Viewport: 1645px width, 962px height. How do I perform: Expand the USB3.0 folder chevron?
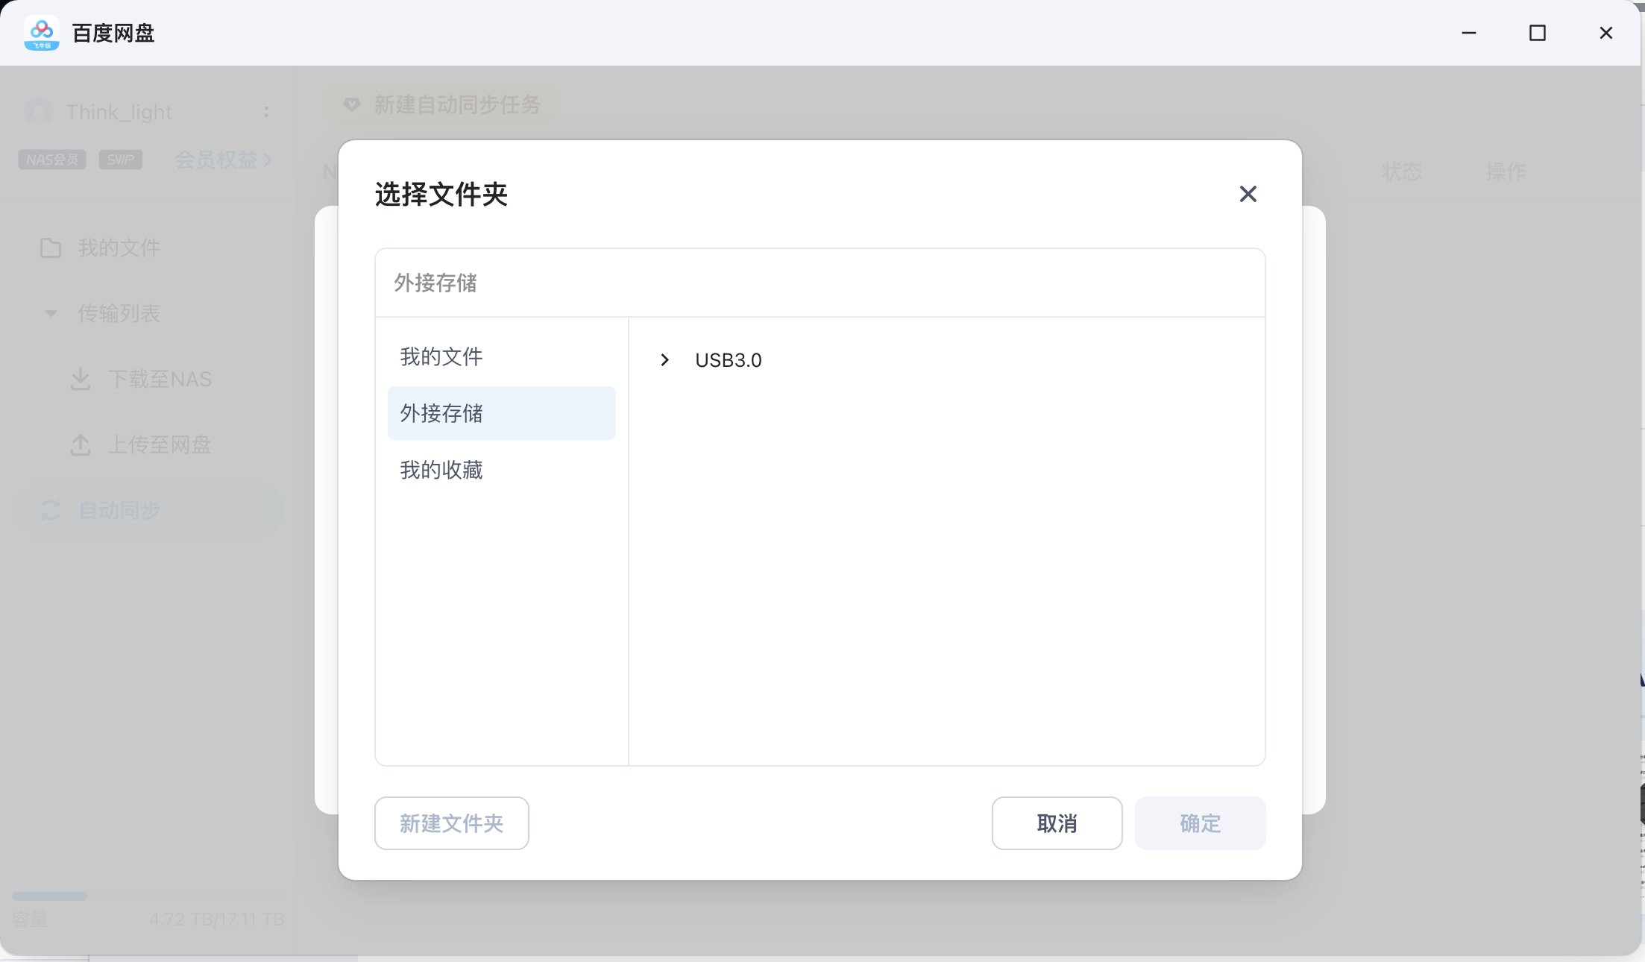point(664,360)
